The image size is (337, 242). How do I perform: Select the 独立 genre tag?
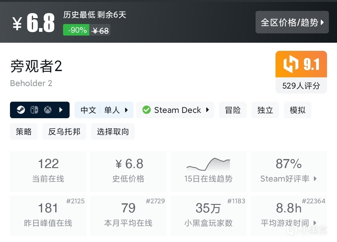(265, 110)
